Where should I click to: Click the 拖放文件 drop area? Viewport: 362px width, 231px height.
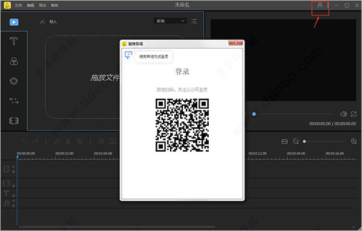tap(105, 78)
